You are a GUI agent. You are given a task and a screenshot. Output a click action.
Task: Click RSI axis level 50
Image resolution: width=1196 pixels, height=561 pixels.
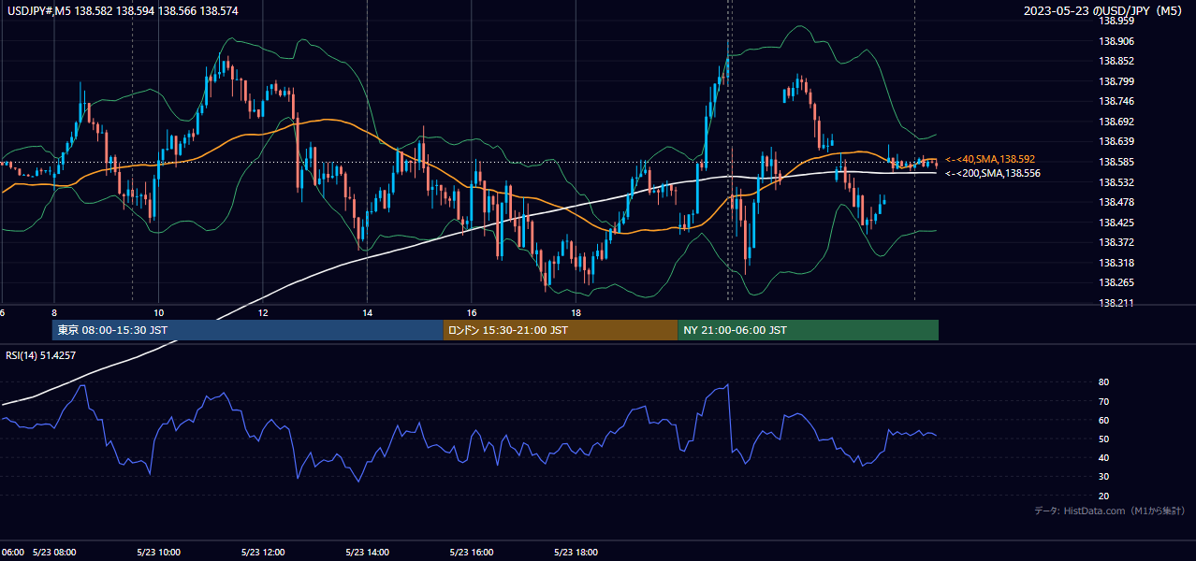(1103, 439)
